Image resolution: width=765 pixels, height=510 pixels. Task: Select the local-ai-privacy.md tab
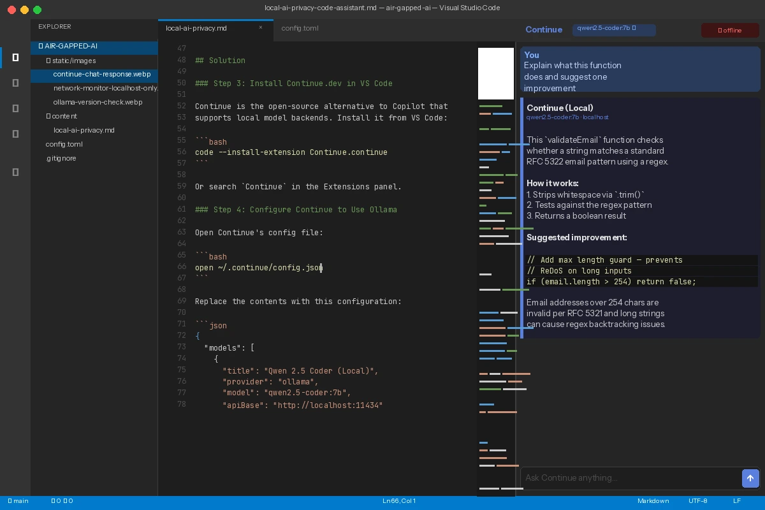click(x=198, y=28)
